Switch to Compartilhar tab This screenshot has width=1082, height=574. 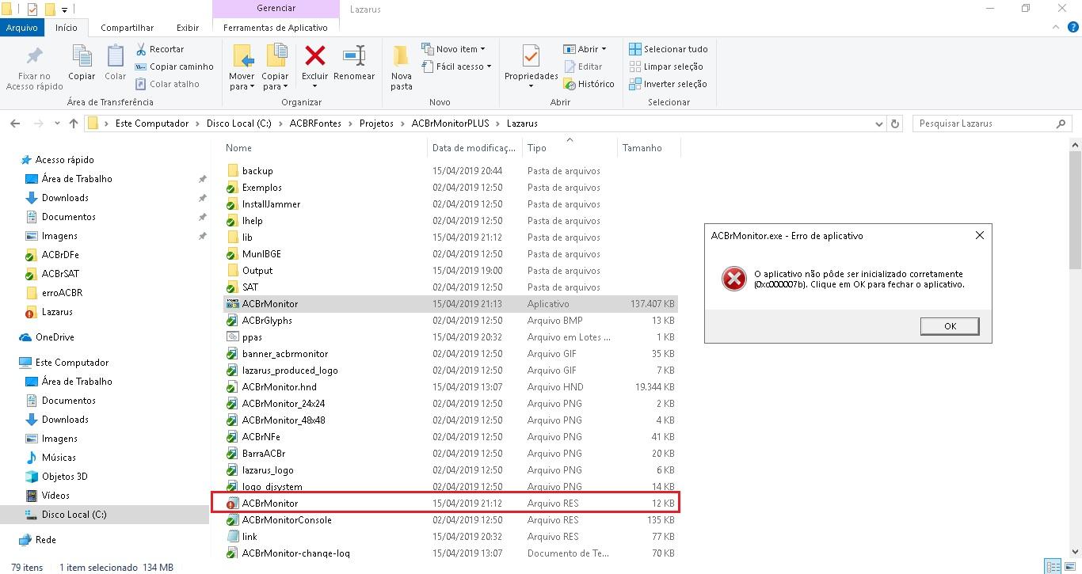point(127,28)
